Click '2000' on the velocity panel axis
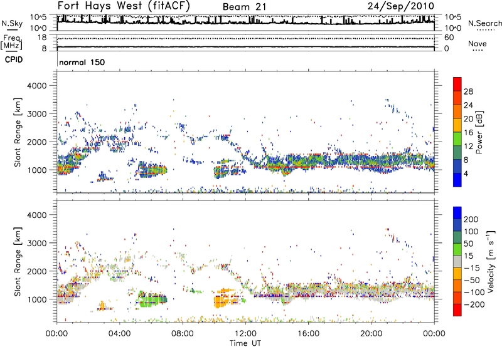This screenshot has height=347, width=502. pyautogui.click(x=37, y=271)
